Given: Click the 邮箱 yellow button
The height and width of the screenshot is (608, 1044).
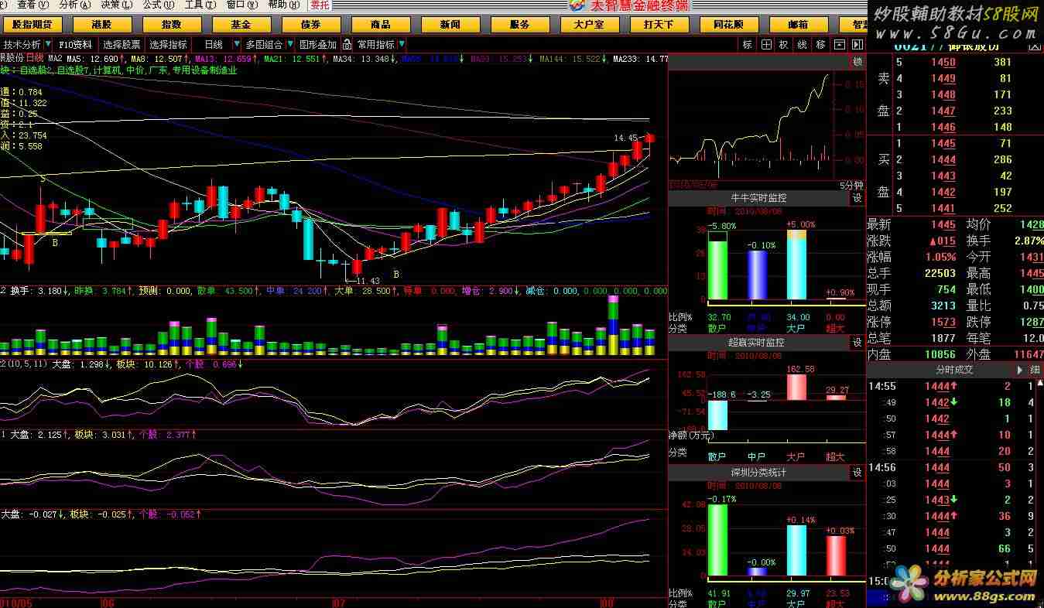Looking at the screenshot, I should [x=798, y=25].
